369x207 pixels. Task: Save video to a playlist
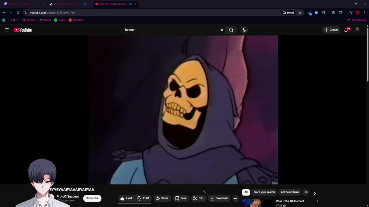181,198
